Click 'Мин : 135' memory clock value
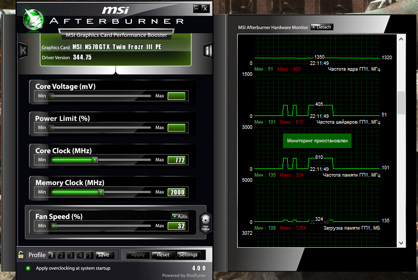The image size is (418, 280). [x=265, y=175]
